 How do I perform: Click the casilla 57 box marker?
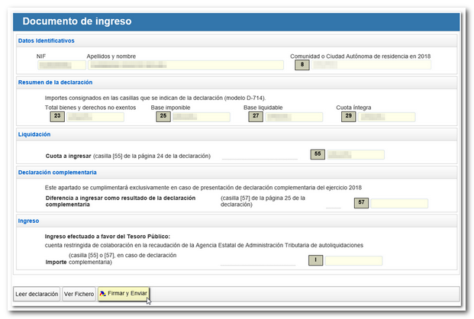click(361, 203)
